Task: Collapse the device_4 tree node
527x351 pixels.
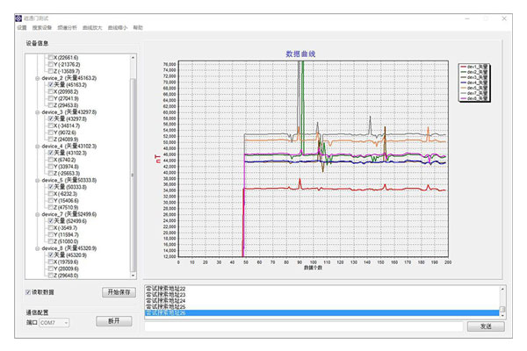Action: coord(37,147)
